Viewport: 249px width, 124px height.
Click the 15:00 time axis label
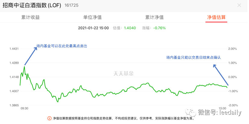(223, 108)
